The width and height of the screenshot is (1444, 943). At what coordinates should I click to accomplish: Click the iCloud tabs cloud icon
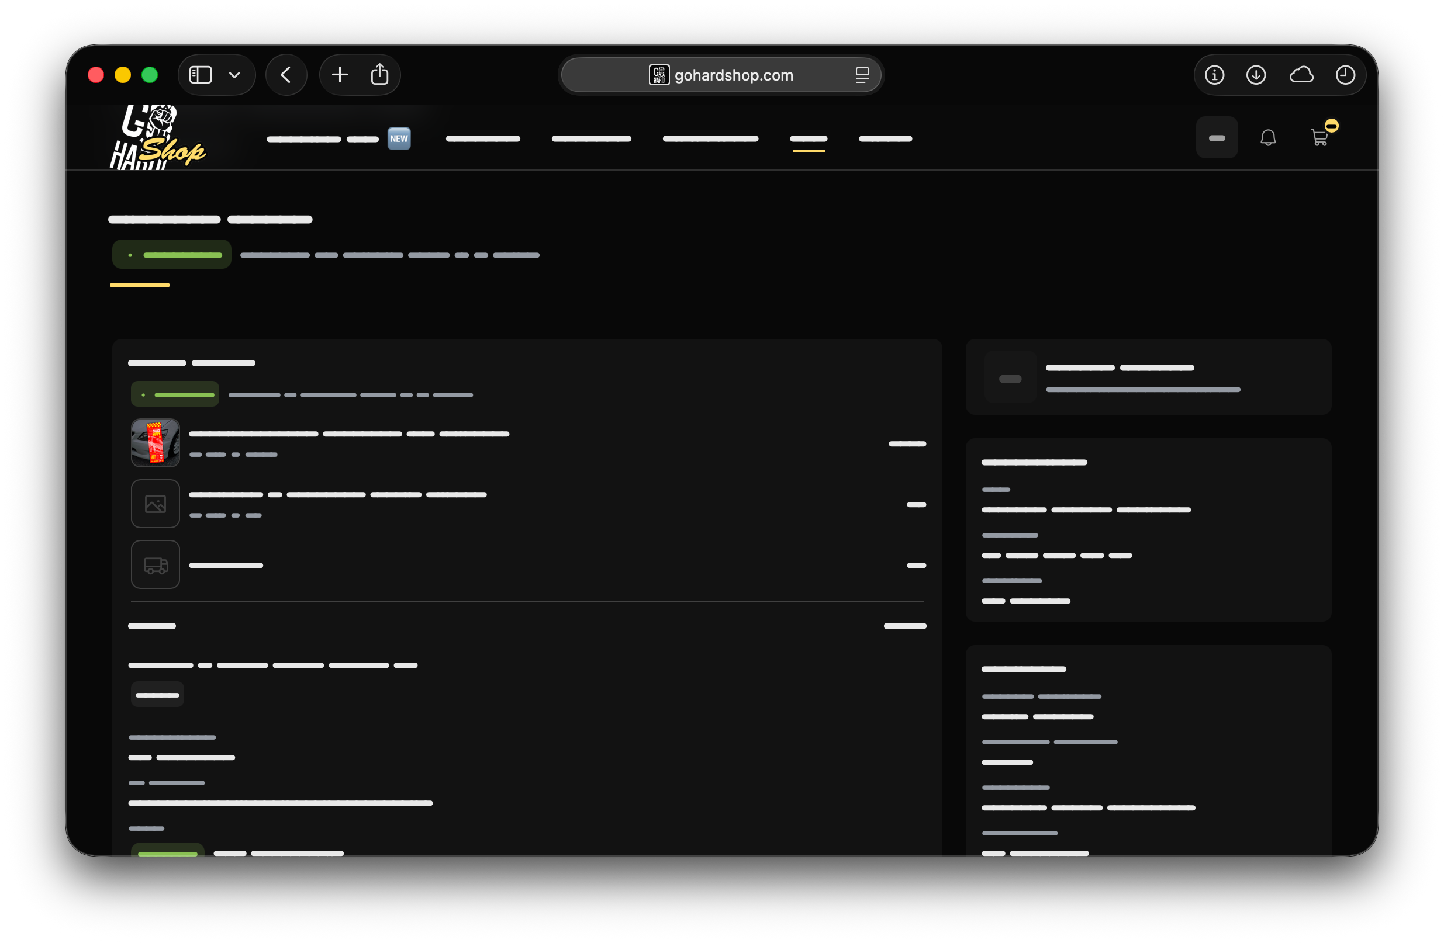pyautogui.click(x=1301, y=75)
